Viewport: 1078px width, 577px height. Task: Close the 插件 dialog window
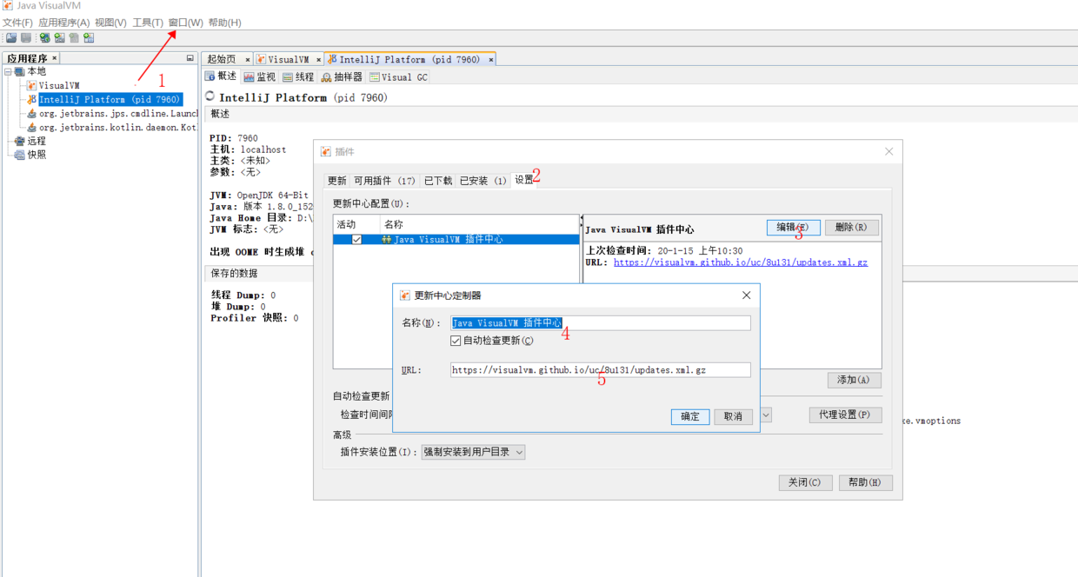click(888, 151)
